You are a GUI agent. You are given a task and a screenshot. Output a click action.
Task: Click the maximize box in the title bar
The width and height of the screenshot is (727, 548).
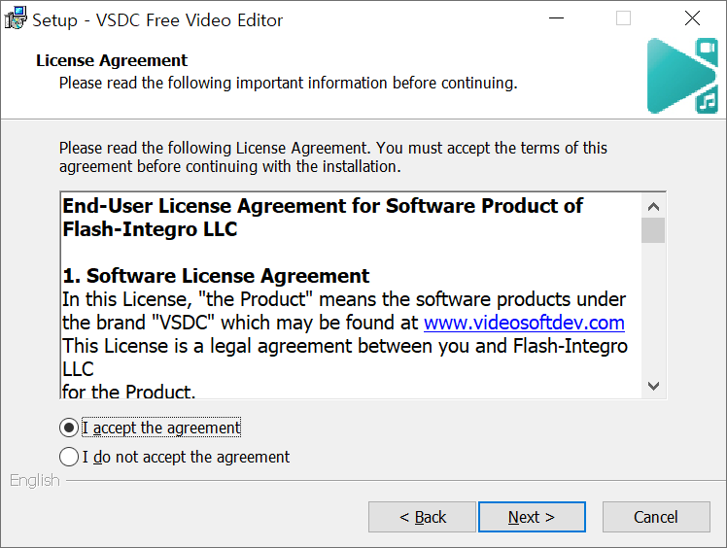624,18
